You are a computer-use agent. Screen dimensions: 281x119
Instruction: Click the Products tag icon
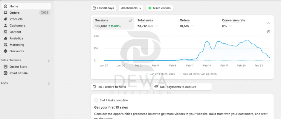pos(5,19)
